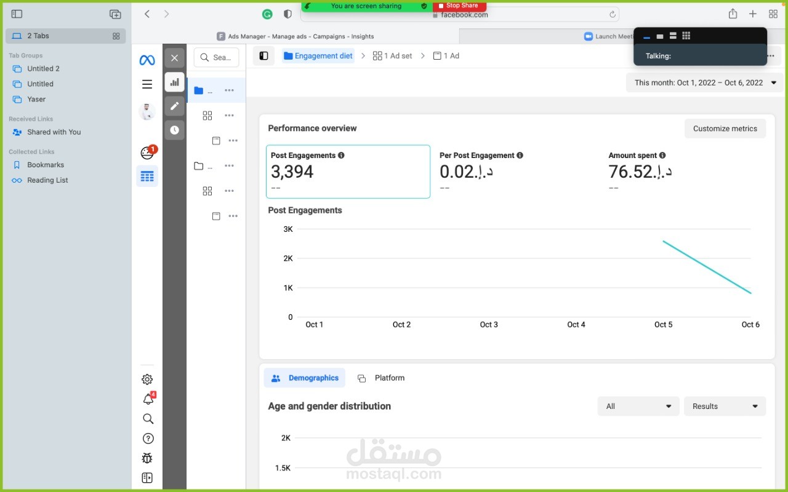
Task: Show tab overview grid icon
Action: tap(773, 14)
